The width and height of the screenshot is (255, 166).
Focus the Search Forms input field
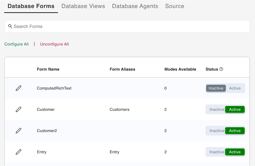click(130, 26)
